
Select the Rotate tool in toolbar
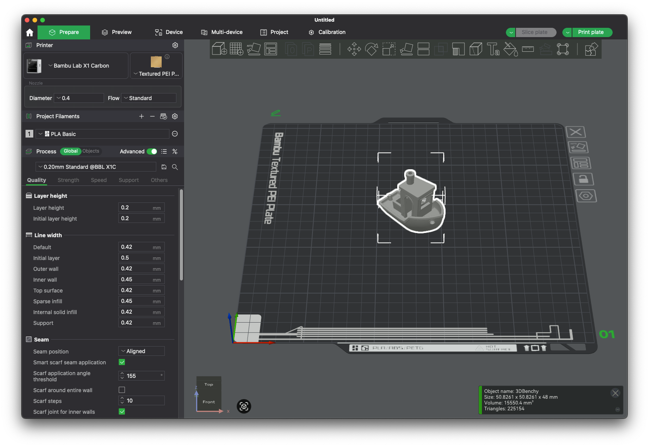(x=371, y=49)
